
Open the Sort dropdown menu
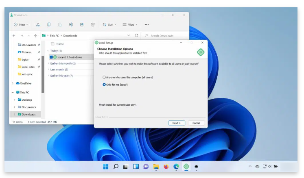coord(109,24)
